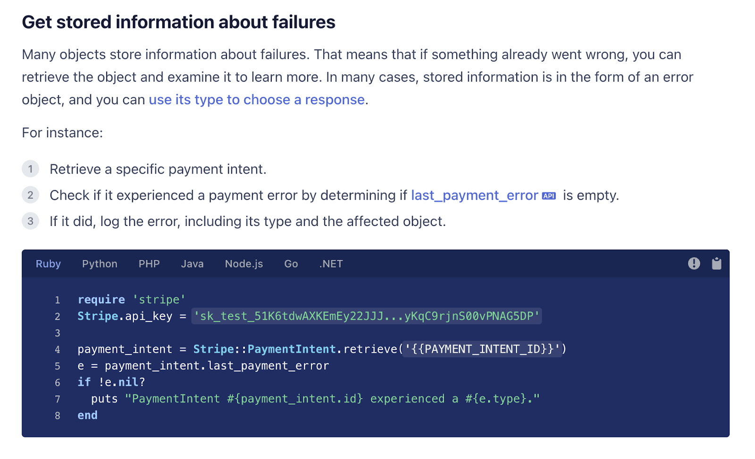Select the PHP language tab
Image resolution: width=755 pixels, height=459 pixels.
149,264
